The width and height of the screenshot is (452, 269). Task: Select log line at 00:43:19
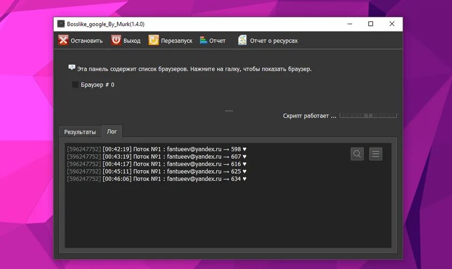(157, 157)
